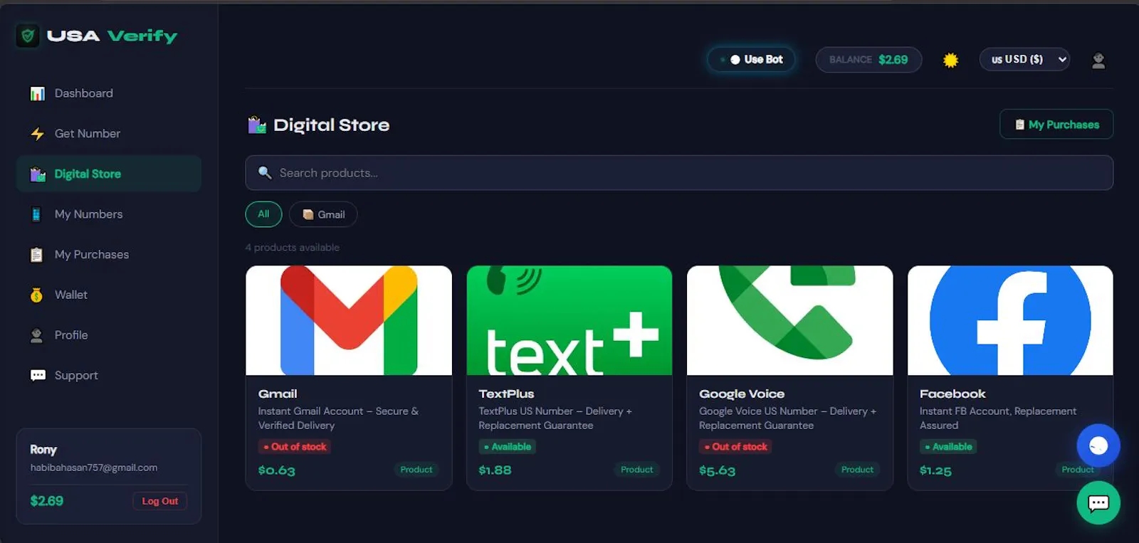Click the Gmail price $0.63
This screenshot has width=1139, height=543.
click(x=276, y=470)
